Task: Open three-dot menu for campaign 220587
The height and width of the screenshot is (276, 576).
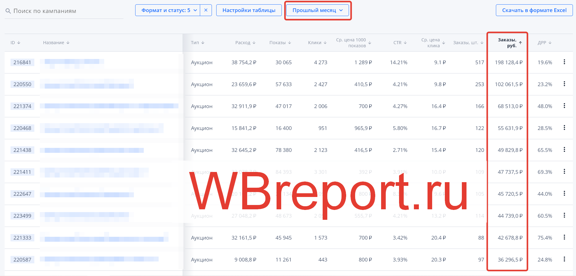Action: pos(564,259)
